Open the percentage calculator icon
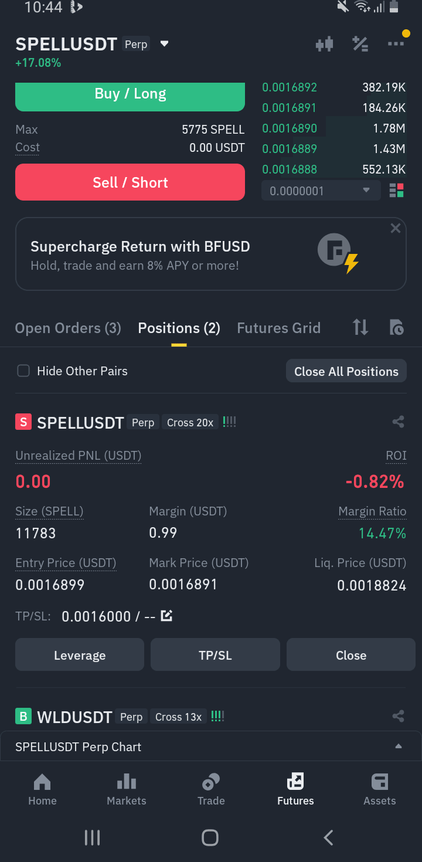The height and width of the screenshot is (862, 422). 360,44
